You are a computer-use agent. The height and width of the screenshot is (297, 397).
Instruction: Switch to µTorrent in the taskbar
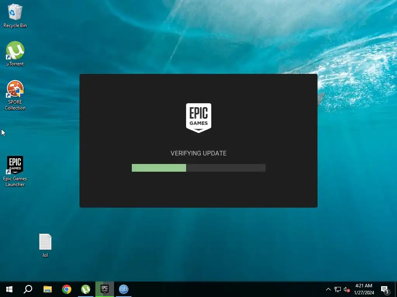click(86, 289)
